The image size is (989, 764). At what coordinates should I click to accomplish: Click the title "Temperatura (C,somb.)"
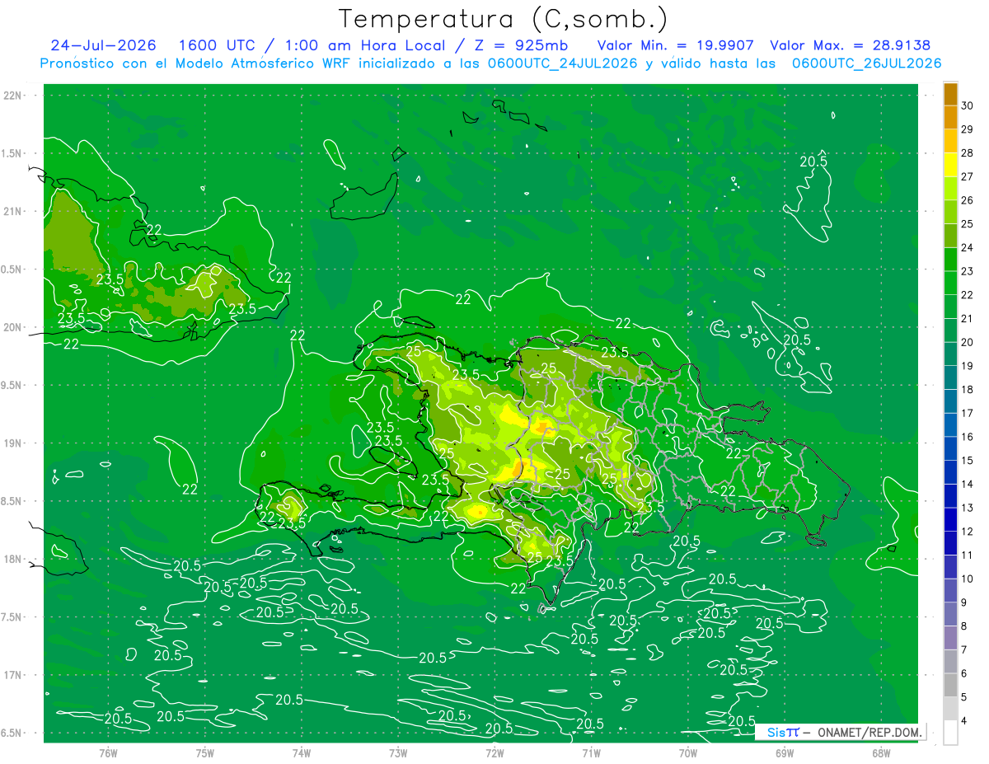504,19
